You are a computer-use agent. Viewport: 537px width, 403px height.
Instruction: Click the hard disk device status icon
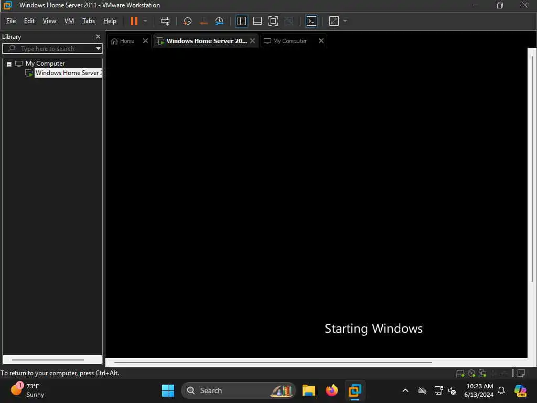point(460,373)
